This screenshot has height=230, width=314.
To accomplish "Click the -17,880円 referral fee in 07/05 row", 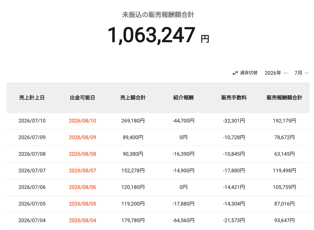I will [x=183, y=204].
